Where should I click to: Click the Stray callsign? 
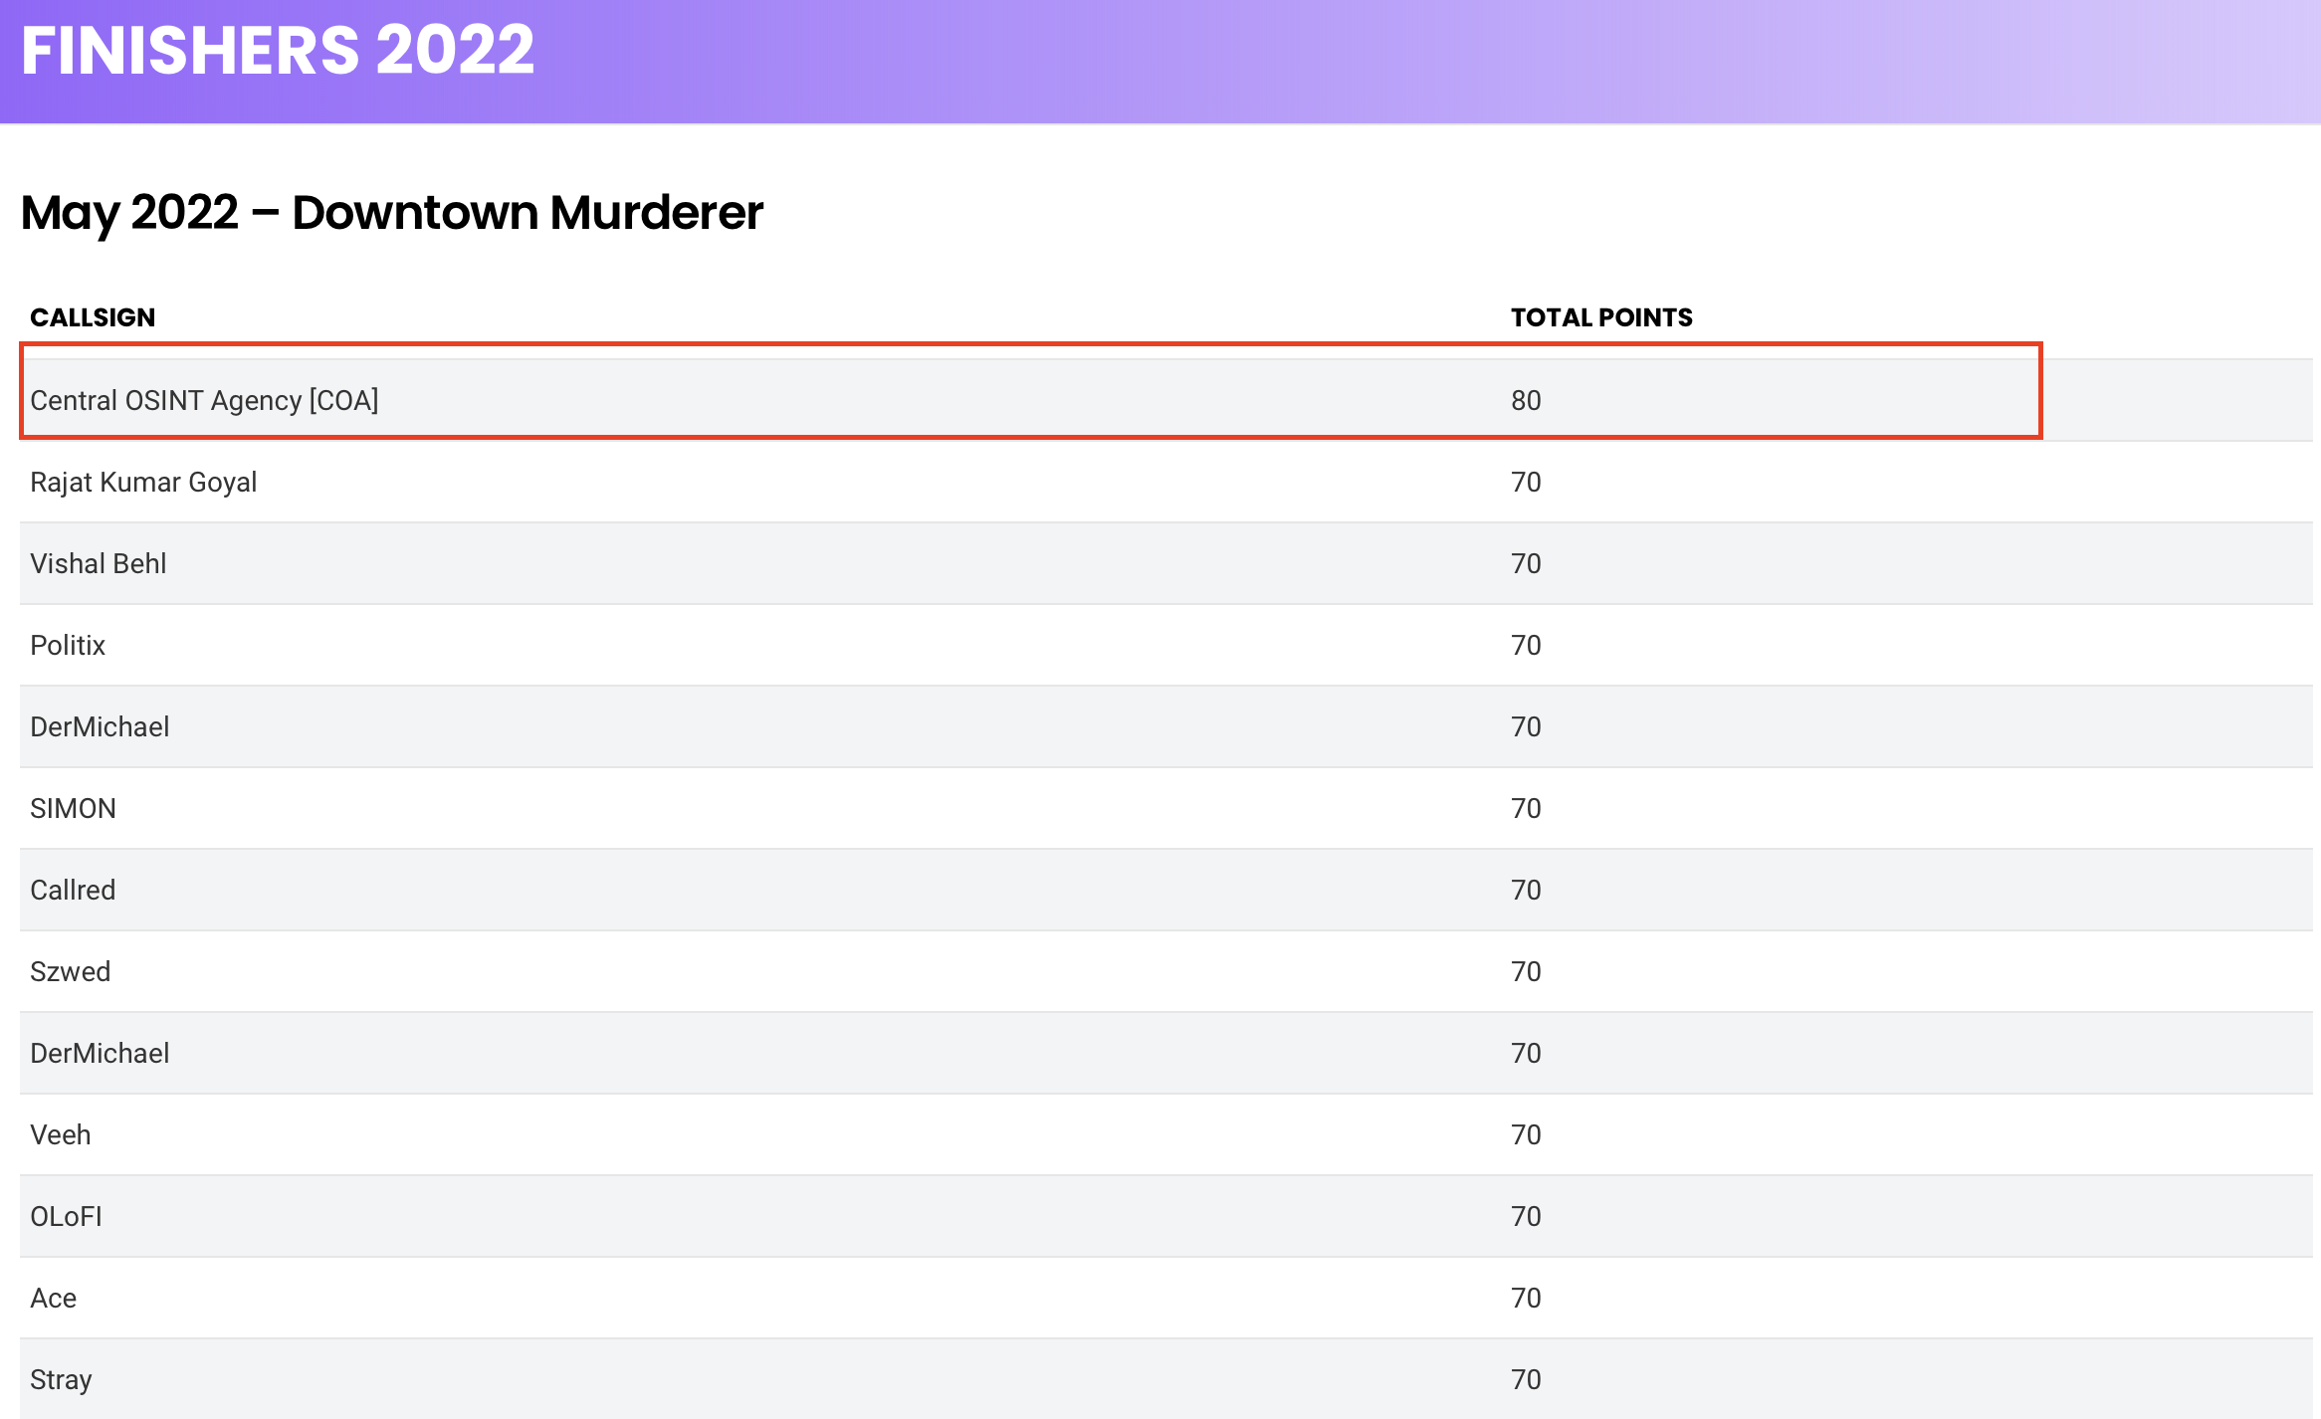[x=61, y=1379]
